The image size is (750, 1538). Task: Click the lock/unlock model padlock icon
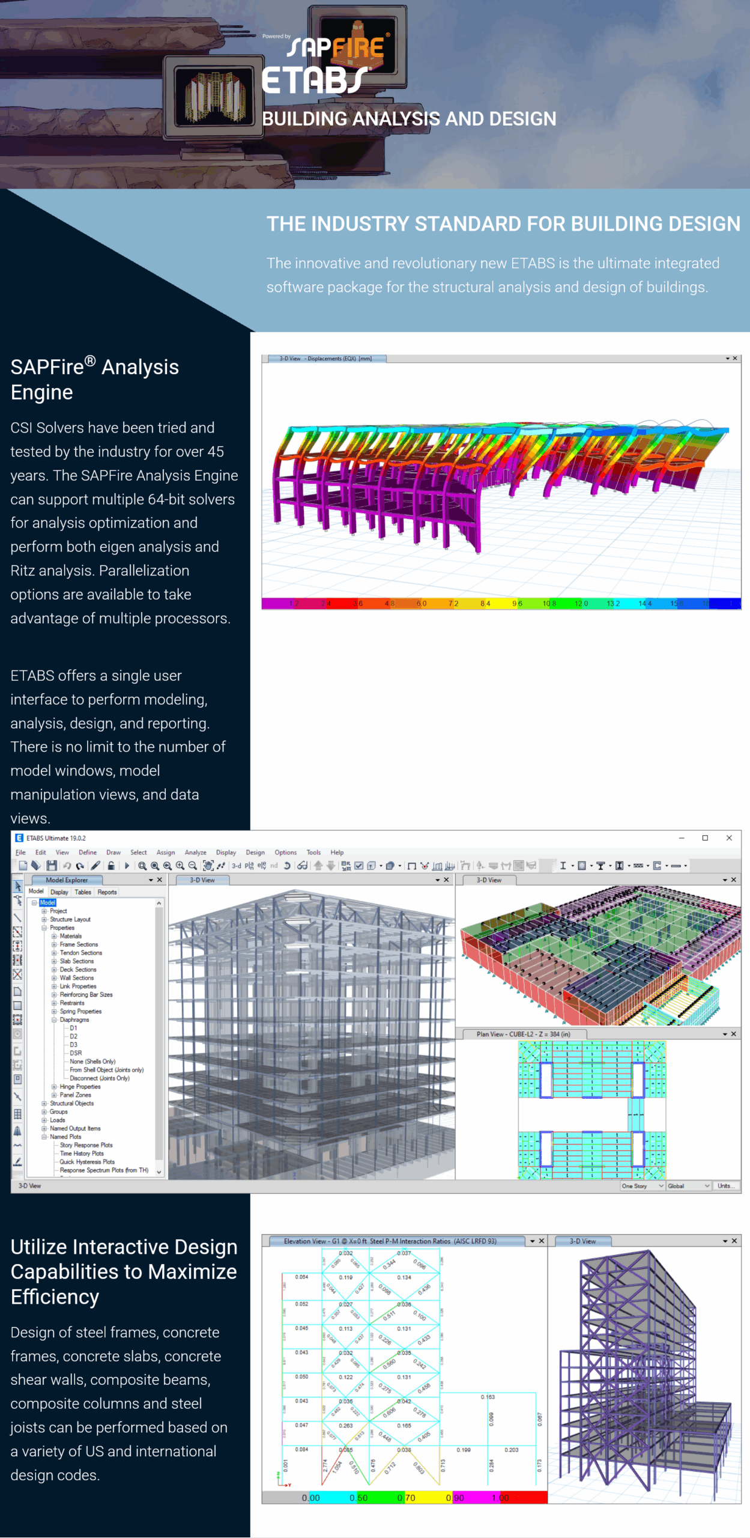(x=111, y=866)
